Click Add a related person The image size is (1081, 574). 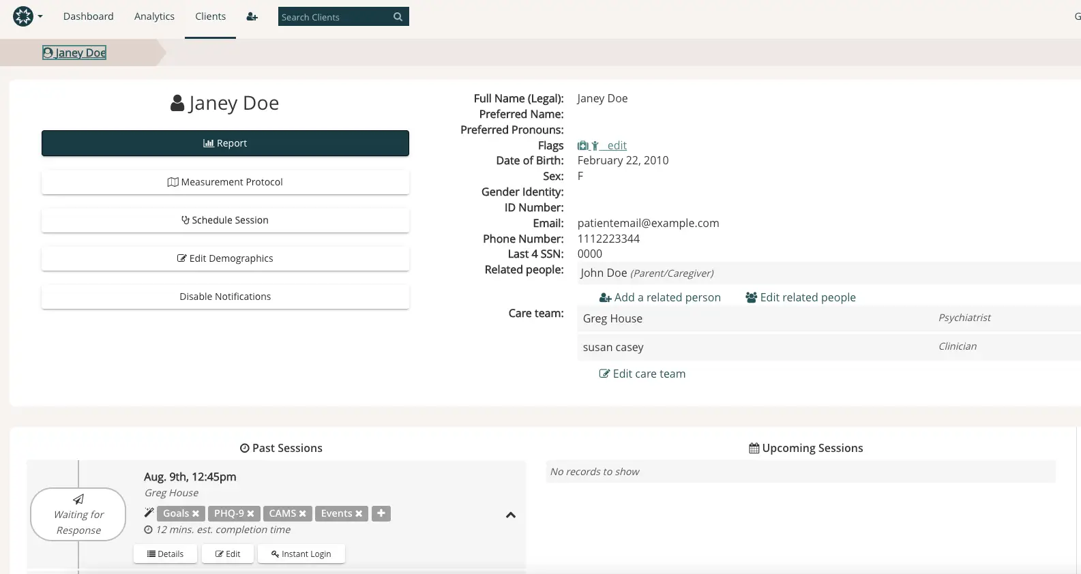point(660,297)
